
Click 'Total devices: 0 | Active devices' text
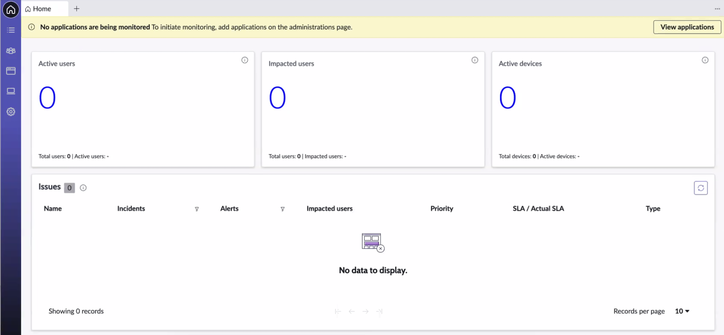[539, 156]
